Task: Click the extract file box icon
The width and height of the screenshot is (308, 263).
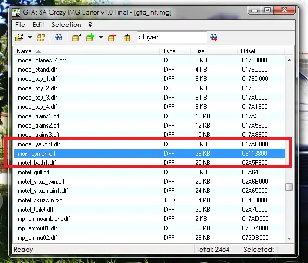Action: pos(76,37)
